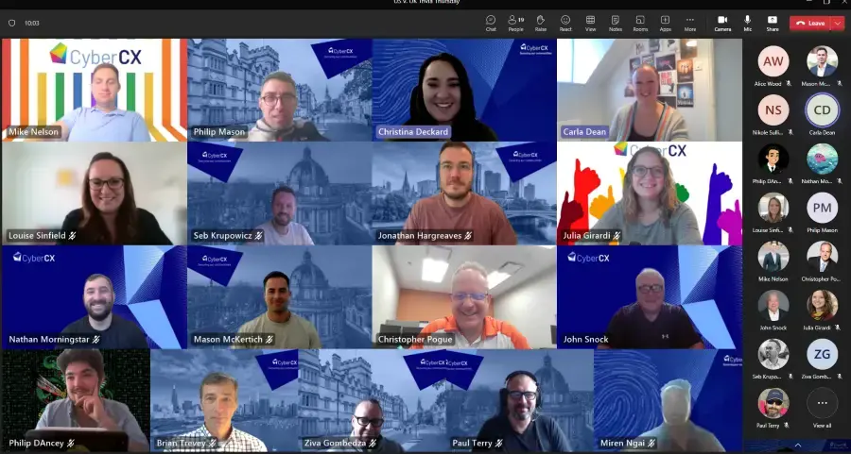Click the red Leave button
Viewport: 851px width, 454px height.
click(x=810, y=23)
